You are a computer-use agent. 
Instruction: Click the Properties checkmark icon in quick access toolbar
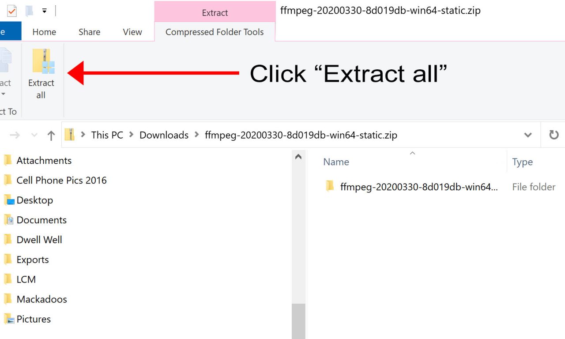12,11
